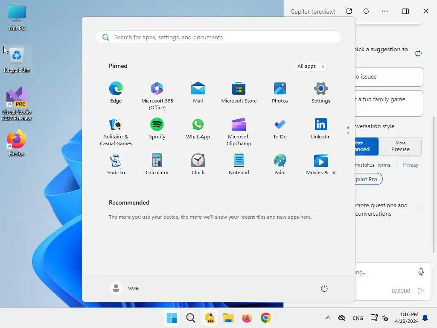Open Settings from pinned apps
The image size is (437, 328).
321,93
